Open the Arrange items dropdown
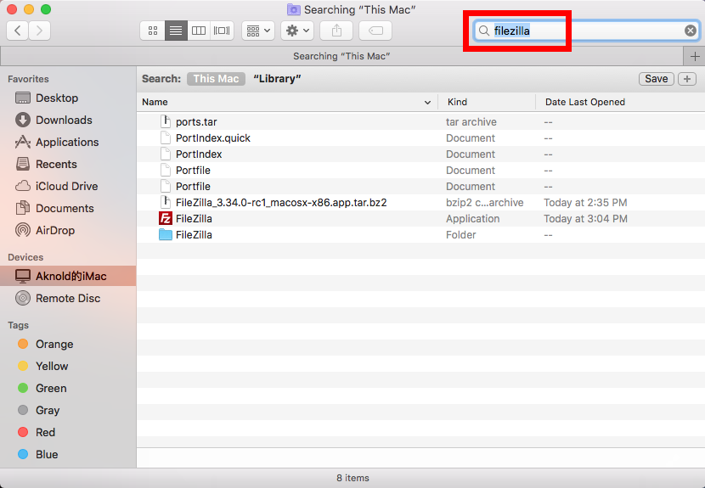The image size is (705, 488). [257, 31]
